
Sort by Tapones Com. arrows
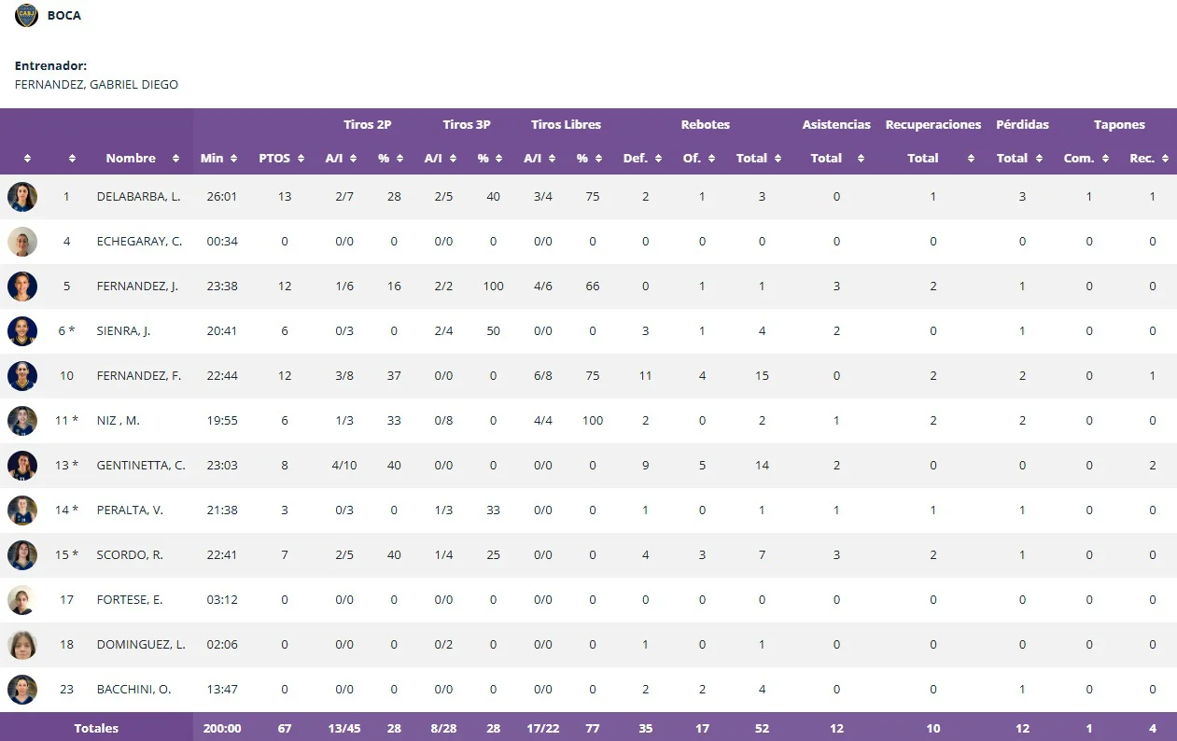coord(1105,159)
